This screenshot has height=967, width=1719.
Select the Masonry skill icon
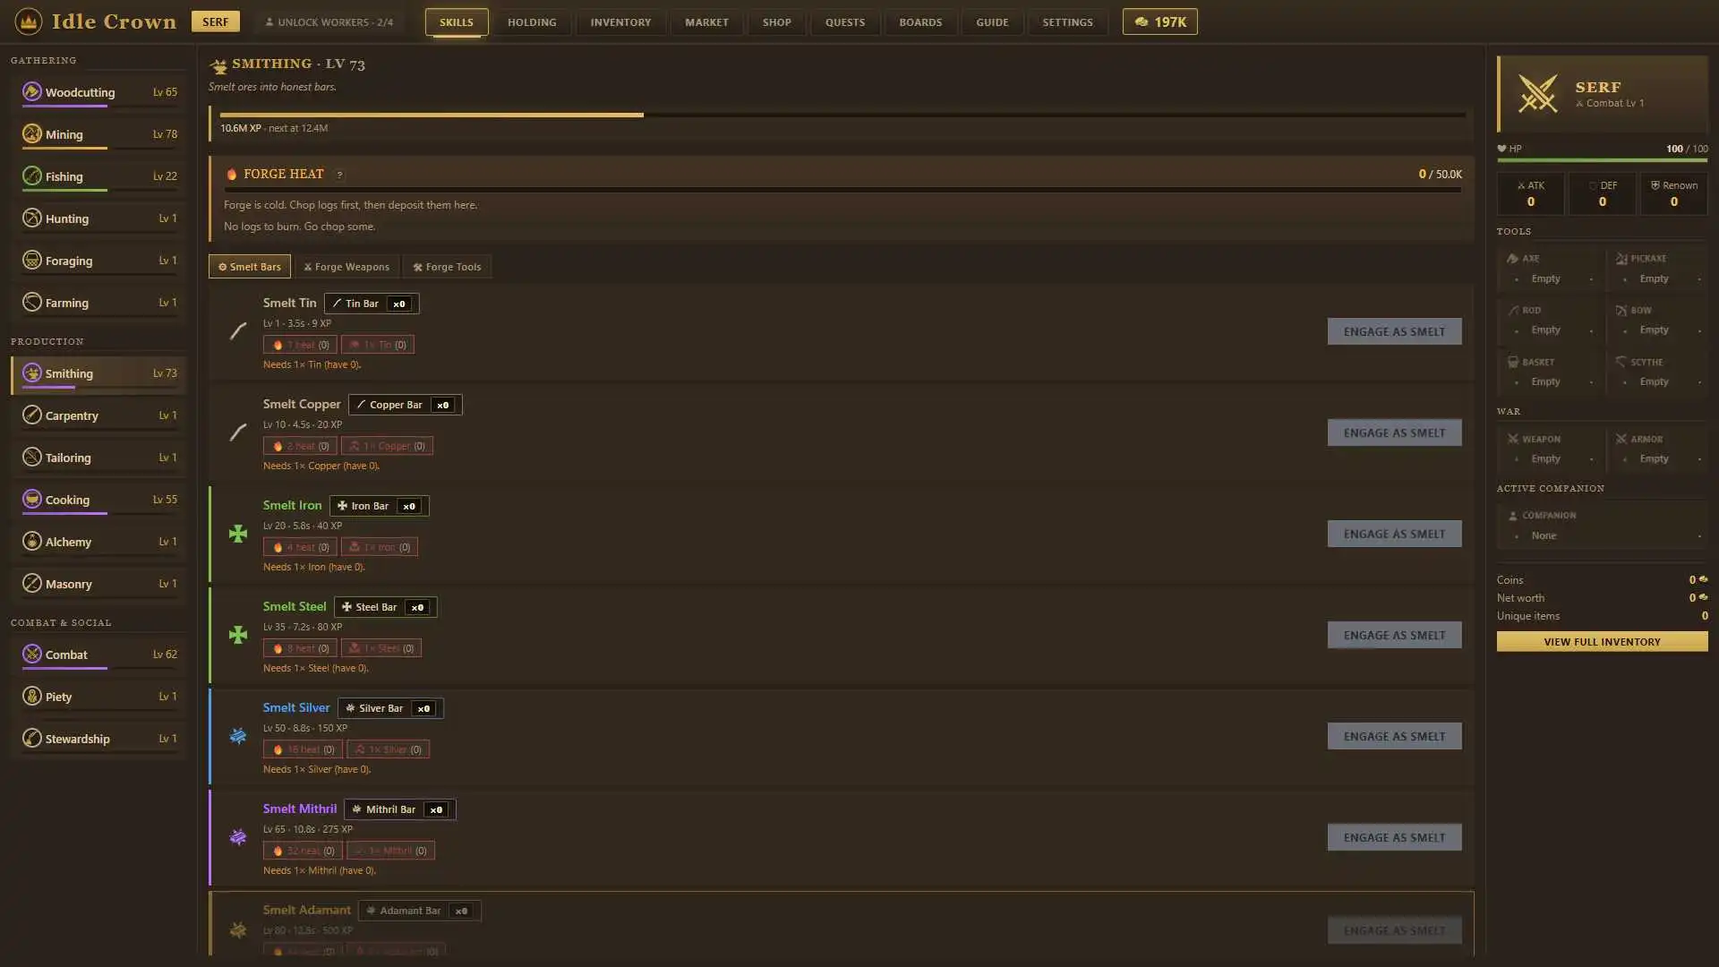[32, 583]
